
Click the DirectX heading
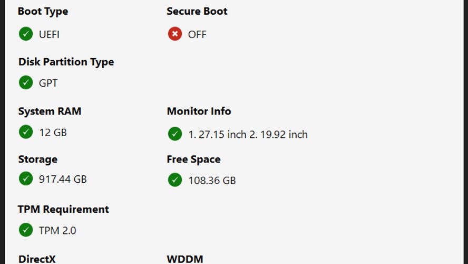37,259
